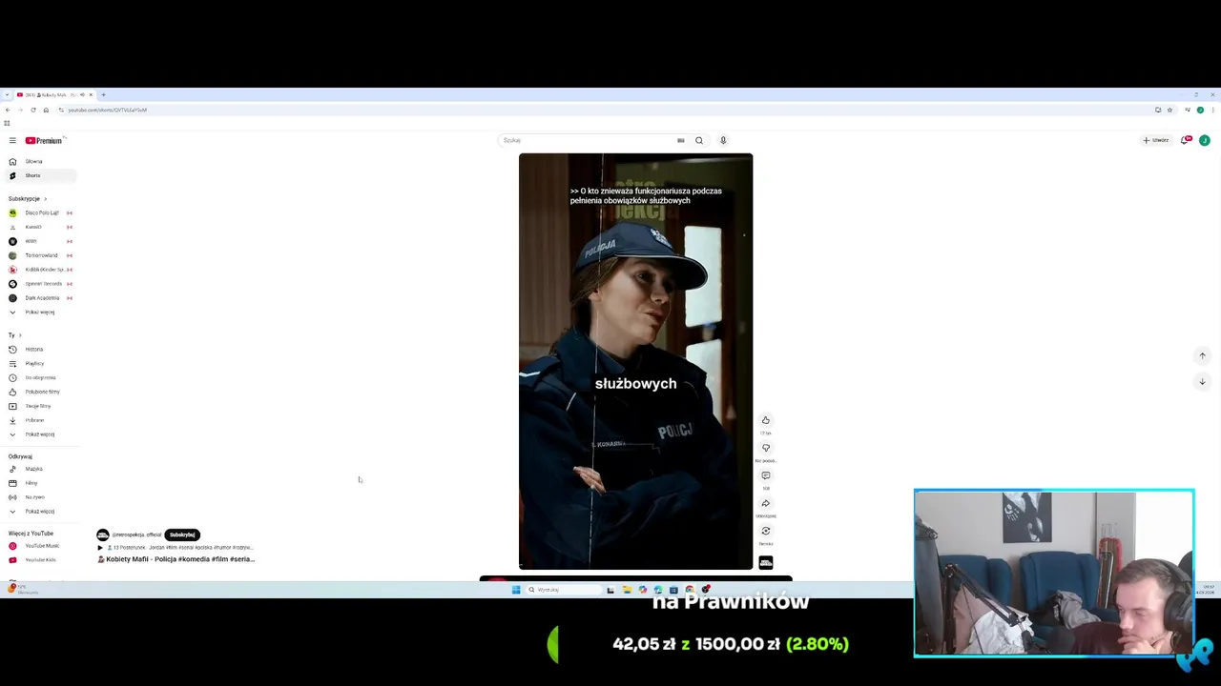Go to previous Short with up arrow
The width and height of the screenshot is (1221, 686).
click(x=1202, y=355)
